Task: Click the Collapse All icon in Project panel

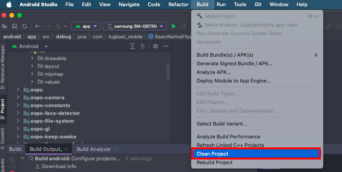Action: point(143,46)
